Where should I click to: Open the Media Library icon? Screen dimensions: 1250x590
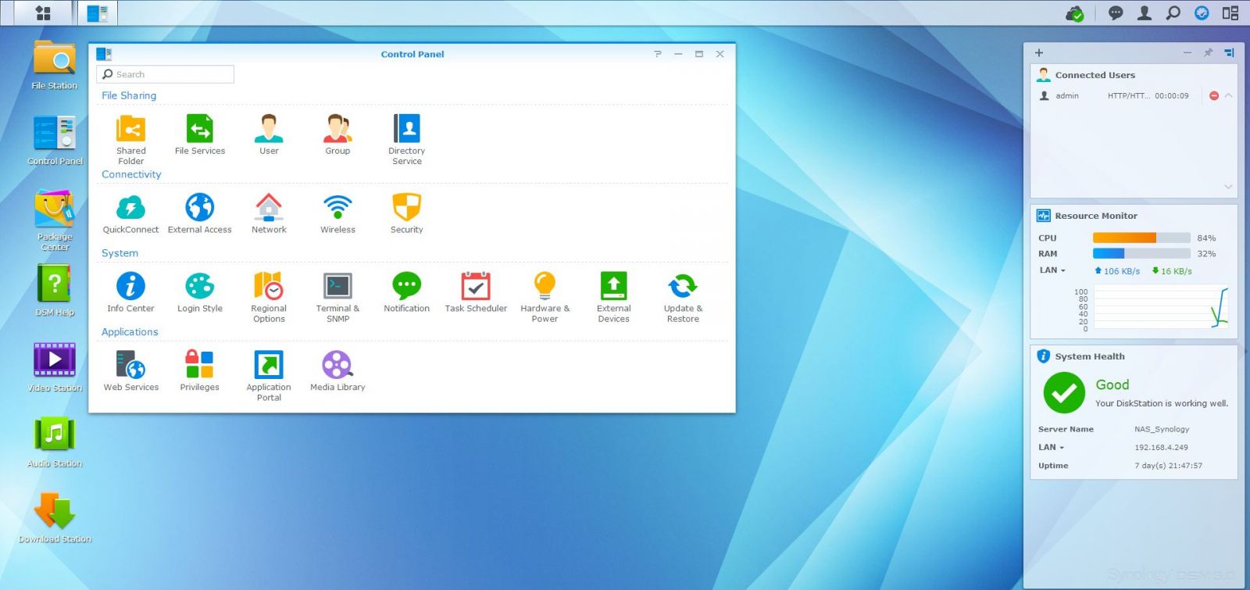point(337,371)
